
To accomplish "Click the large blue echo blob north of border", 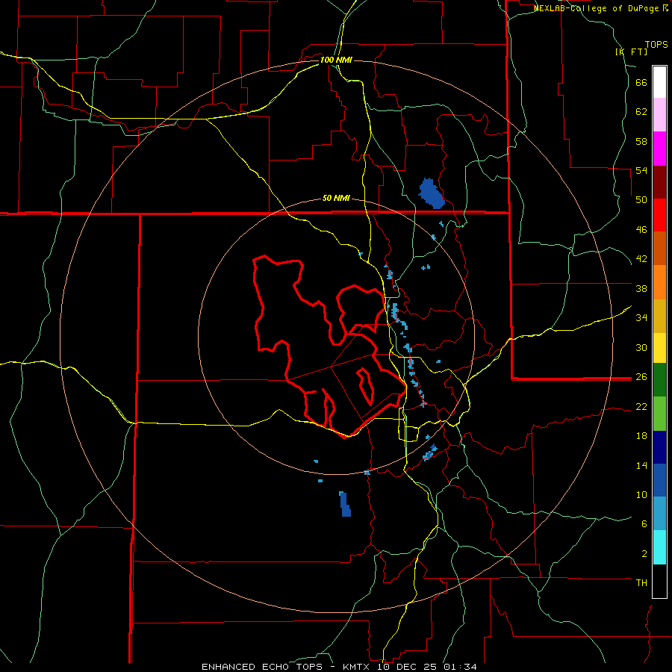I will (431, 193).
